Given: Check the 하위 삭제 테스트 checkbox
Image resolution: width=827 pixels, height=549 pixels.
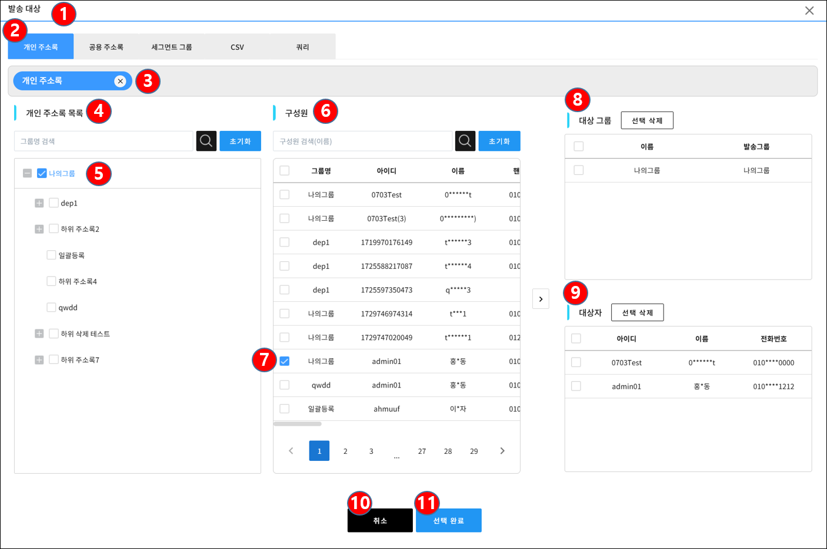Looking at the screenshot, I should [x=54, y=334].
